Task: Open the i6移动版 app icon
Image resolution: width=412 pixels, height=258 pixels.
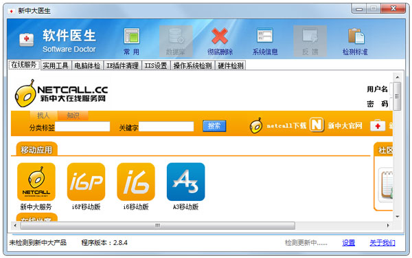Action: (136, 182)
